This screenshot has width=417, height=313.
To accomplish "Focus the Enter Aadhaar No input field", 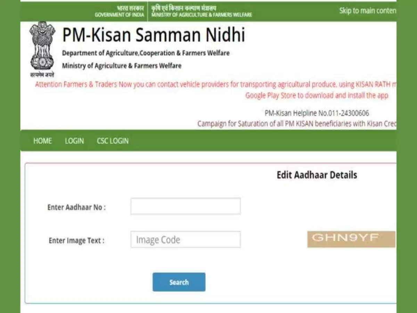I will click(186, 206).
